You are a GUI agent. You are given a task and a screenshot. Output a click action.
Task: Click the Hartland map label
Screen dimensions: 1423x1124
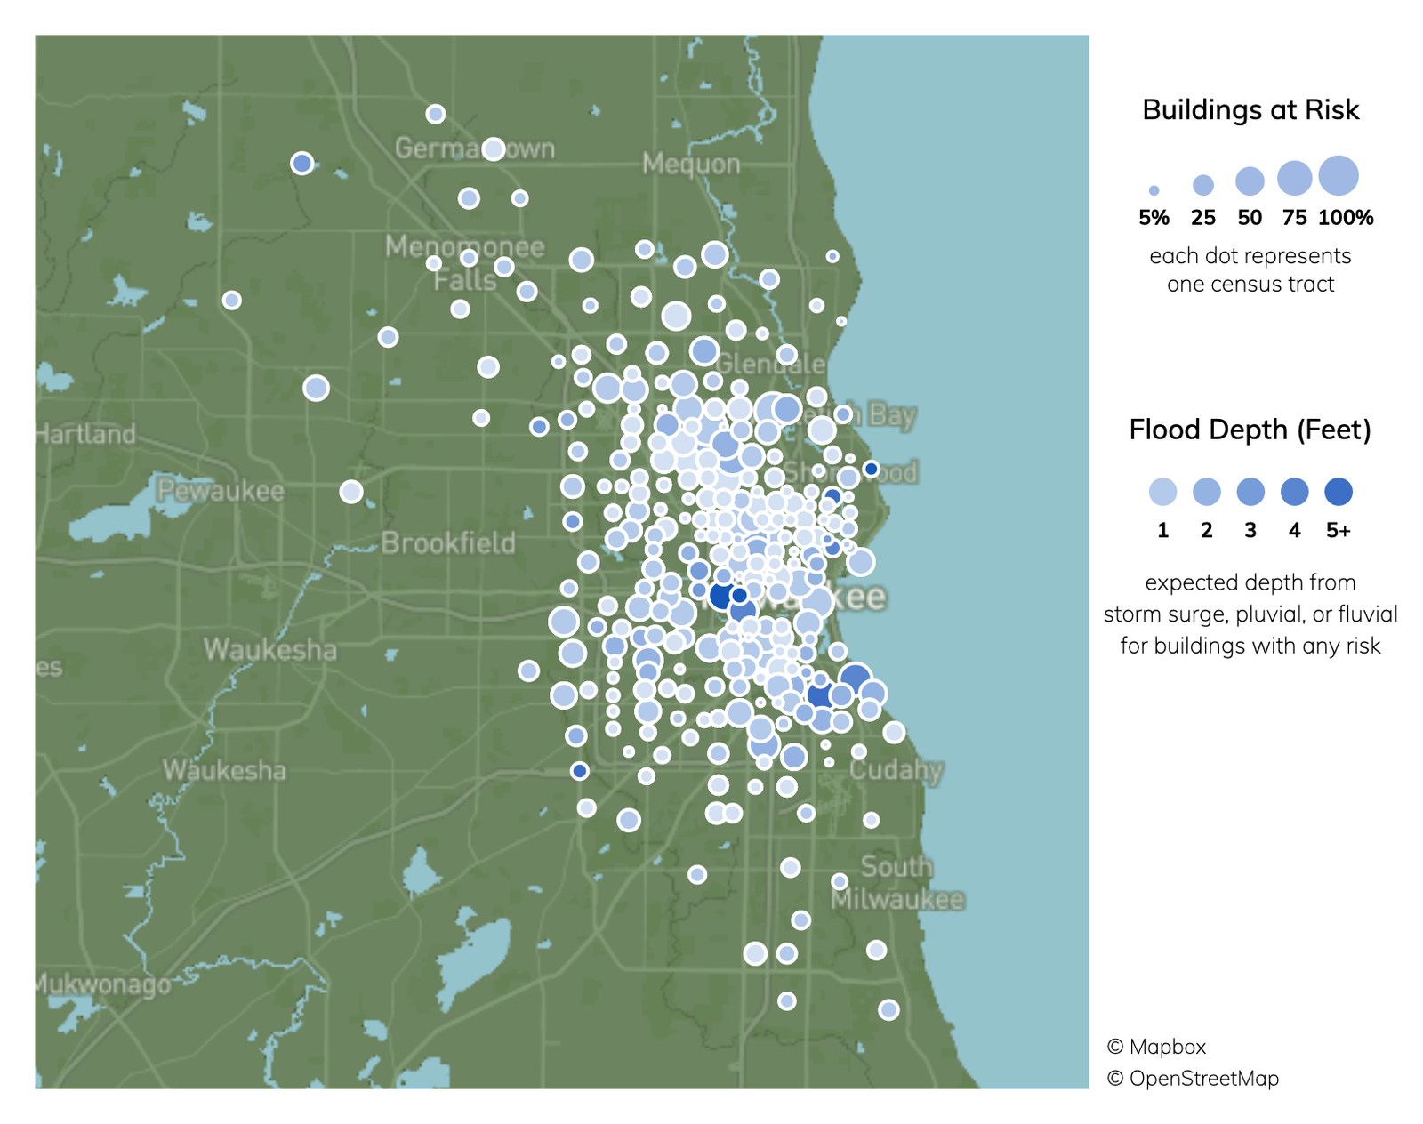click(85, 434)
